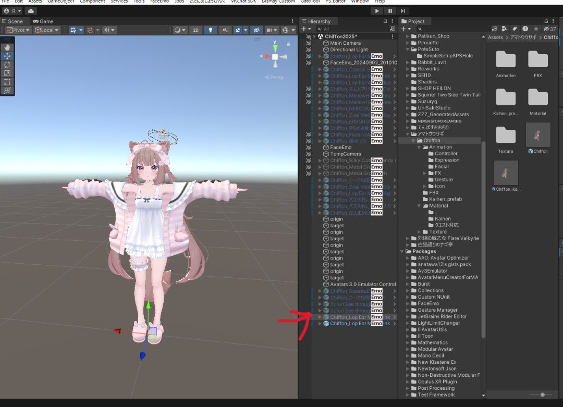
Task: Open the Local coordinate dropdown
Action: click(47, 30)
